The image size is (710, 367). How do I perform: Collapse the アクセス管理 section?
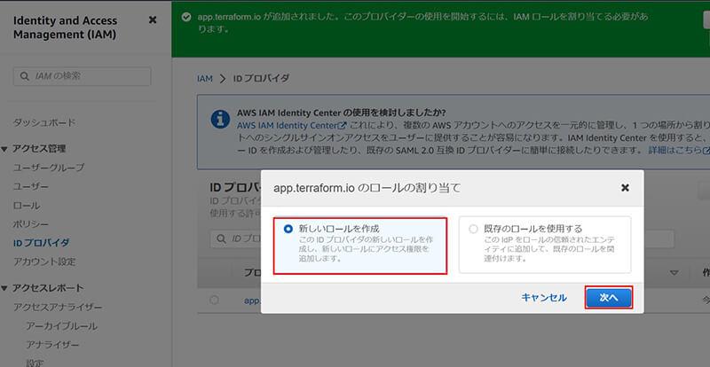[x=4, y=149]
